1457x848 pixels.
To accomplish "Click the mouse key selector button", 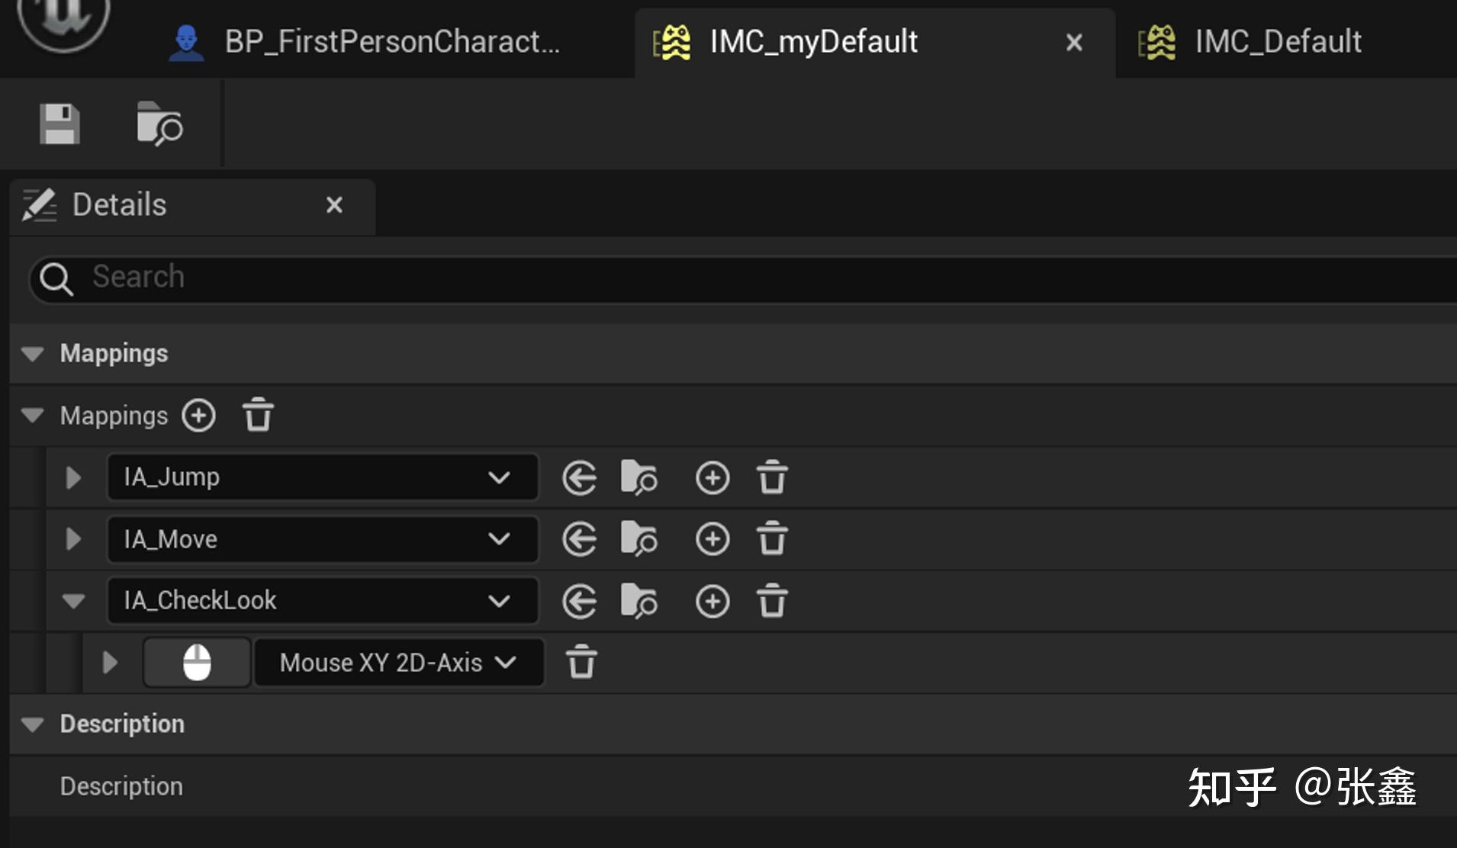I will [x=197, y=662].
